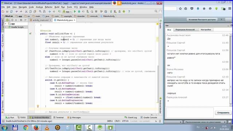Cut selection with the scissors icon
The height and width of the screenshot is (131, 233).
[26, 11]
